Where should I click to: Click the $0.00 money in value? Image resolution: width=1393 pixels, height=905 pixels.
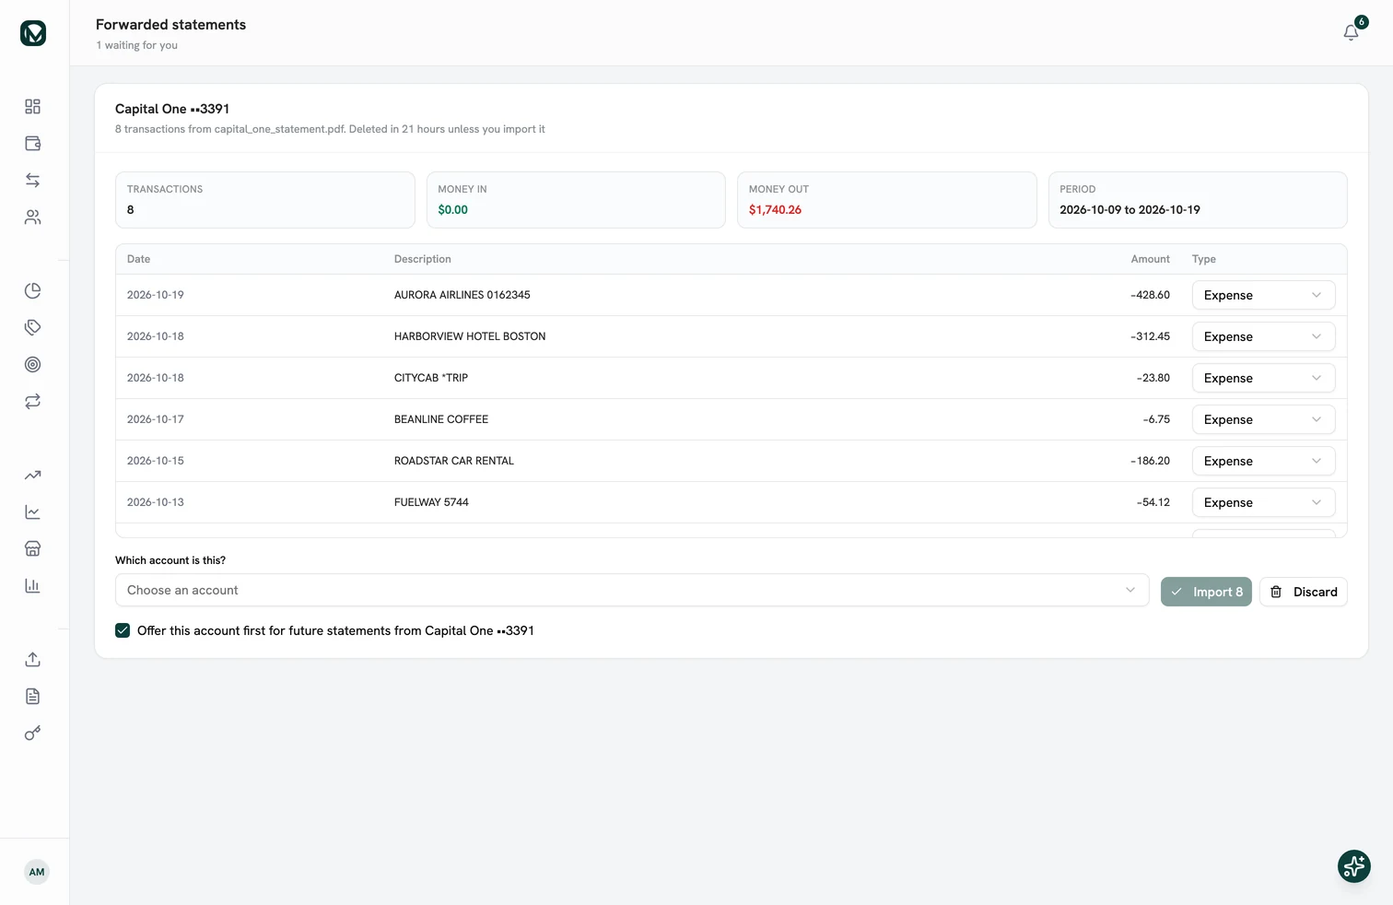[453, 210]
